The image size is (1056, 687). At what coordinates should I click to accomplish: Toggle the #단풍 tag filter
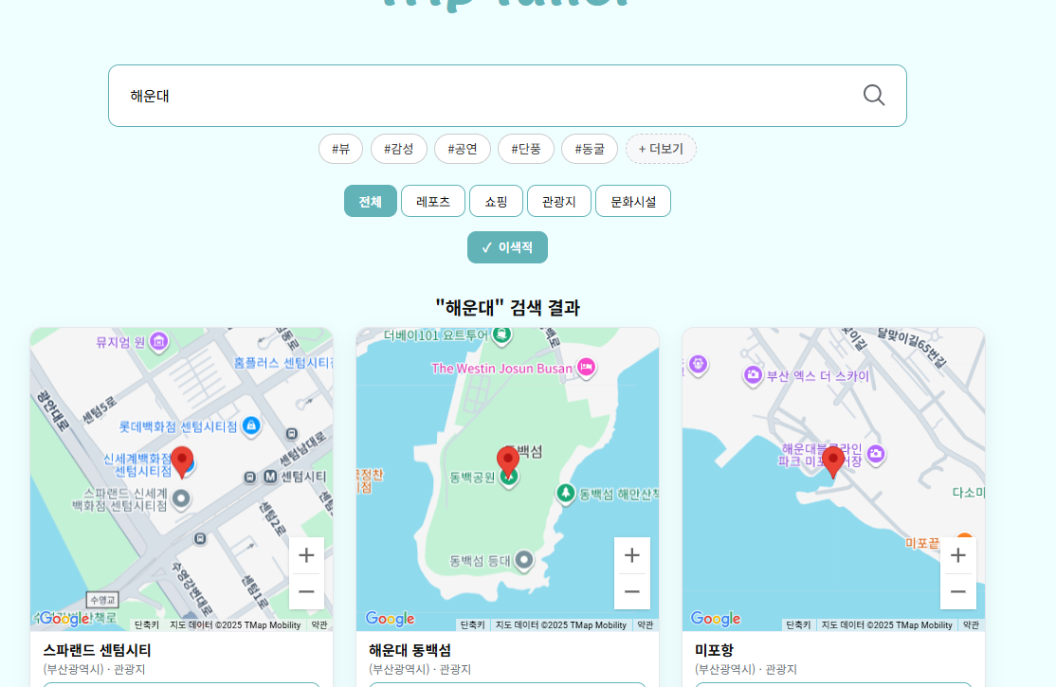[x=526, y=149]
